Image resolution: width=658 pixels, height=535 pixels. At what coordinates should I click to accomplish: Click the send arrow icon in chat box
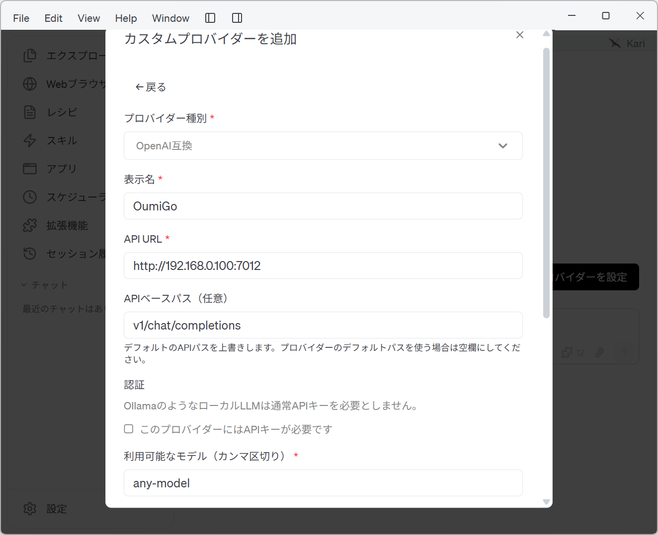pyautogui.click(x=624, y=352)
